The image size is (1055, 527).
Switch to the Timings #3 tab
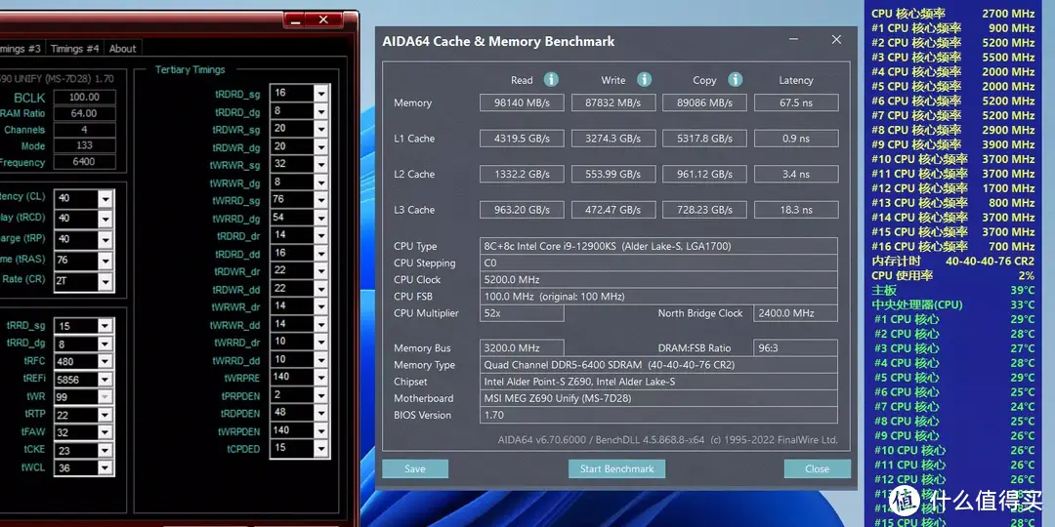click(x=21, y=49)
